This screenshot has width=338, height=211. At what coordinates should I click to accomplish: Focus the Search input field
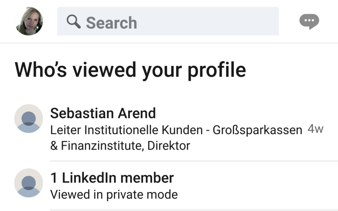pyautogui.click(x=168, y=21)
